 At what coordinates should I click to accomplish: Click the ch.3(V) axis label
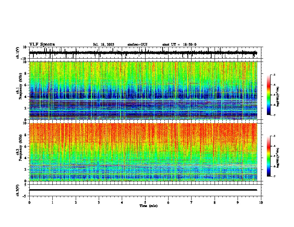[x=18, y=190]
